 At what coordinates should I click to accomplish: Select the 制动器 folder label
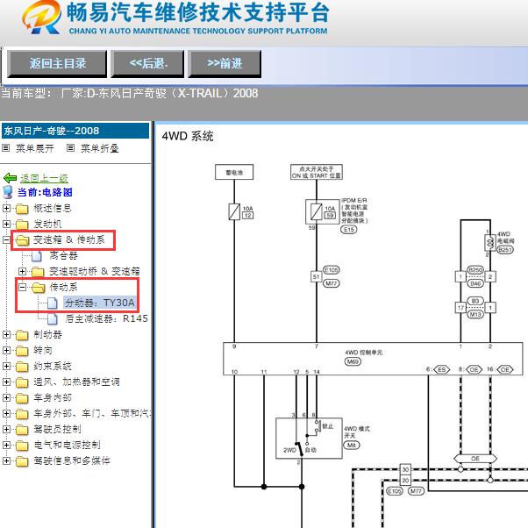pos(47,334)
